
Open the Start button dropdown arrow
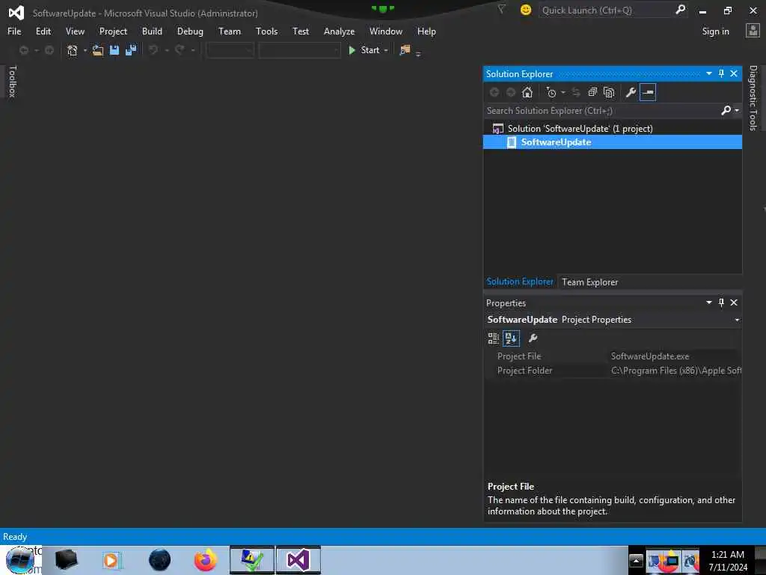pos(386,50)
